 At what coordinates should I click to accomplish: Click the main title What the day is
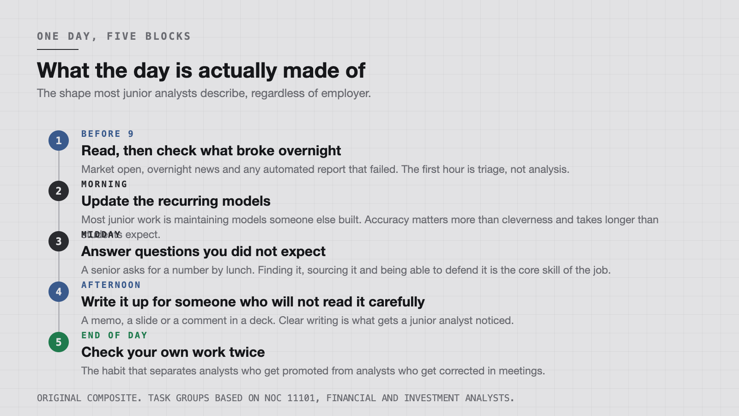201,71
